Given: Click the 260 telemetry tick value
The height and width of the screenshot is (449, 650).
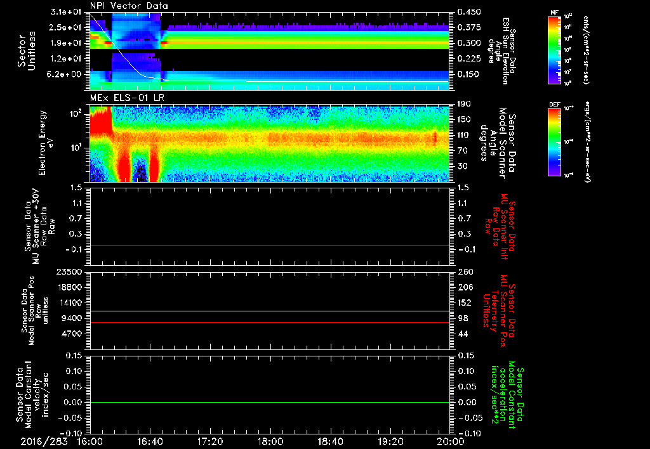Looking at the screenshot, I should point(465,272).
